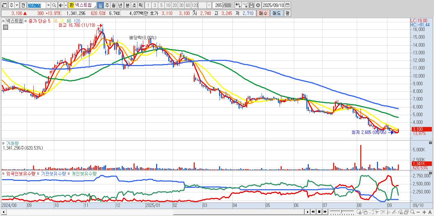Select the 년 yearly period tab
The height and width of the screenshot is (216, 434).
[x=120, y=5]
